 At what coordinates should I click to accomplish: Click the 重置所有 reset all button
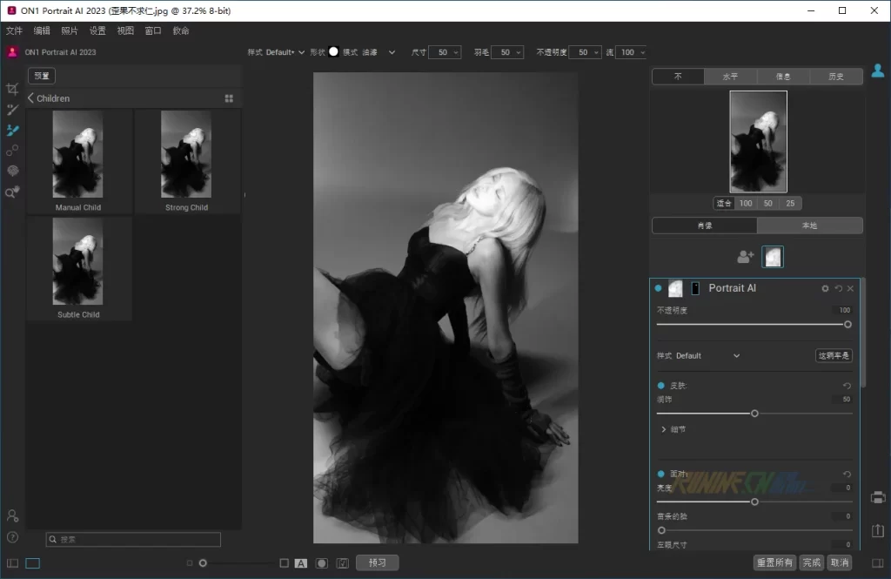(x=774, y=562)
